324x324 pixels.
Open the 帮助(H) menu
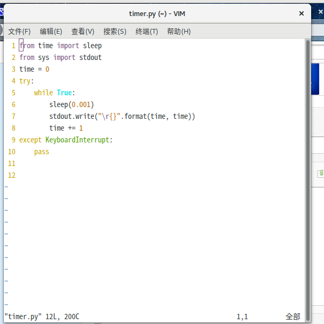click(179, 32)
